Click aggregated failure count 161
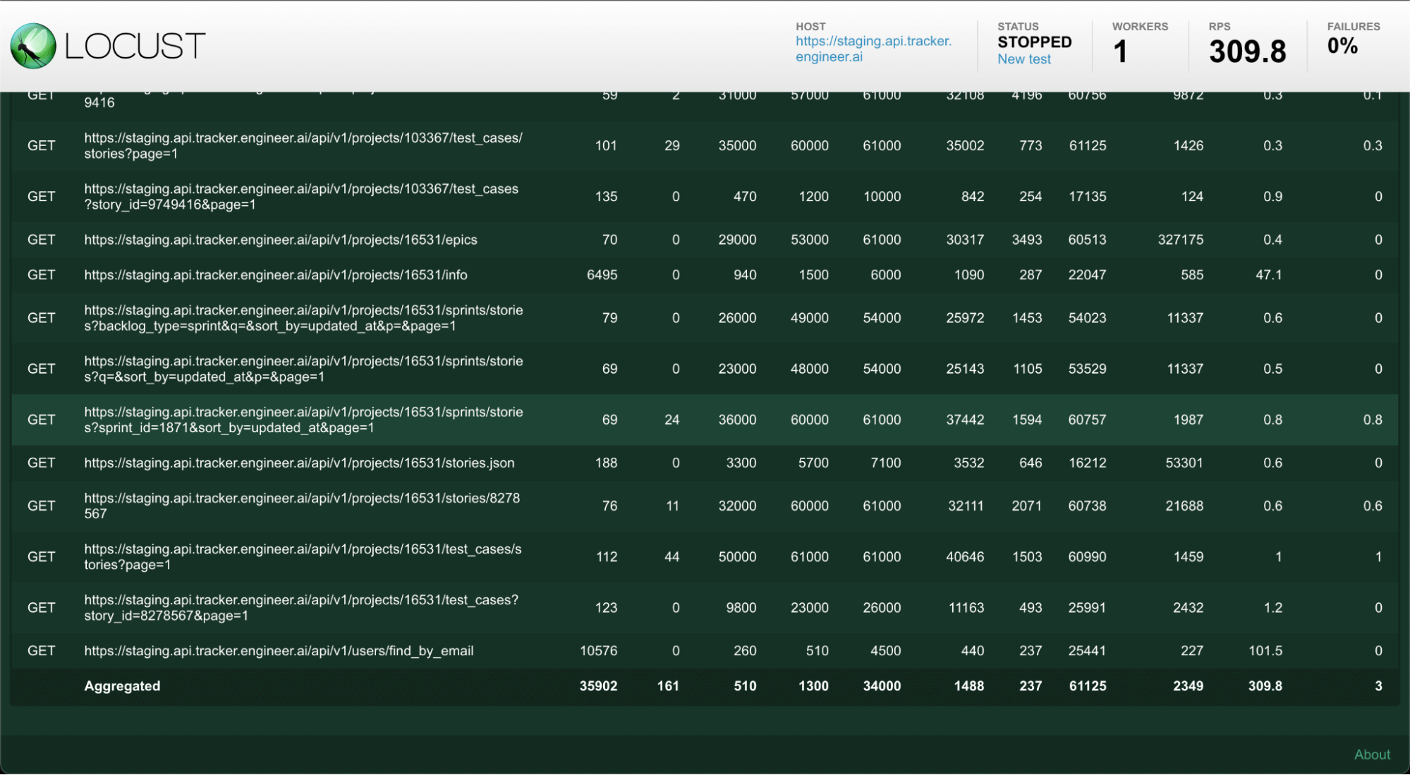Image resolution: width=1410 pixels, height=775 pixels. tap(668, 686)
